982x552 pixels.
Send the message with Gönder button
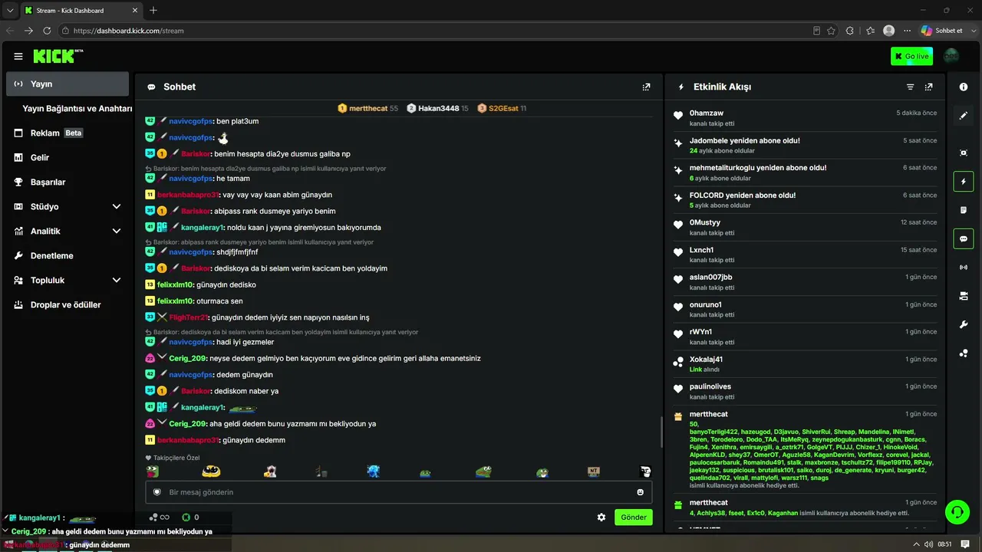coord(634,517)
